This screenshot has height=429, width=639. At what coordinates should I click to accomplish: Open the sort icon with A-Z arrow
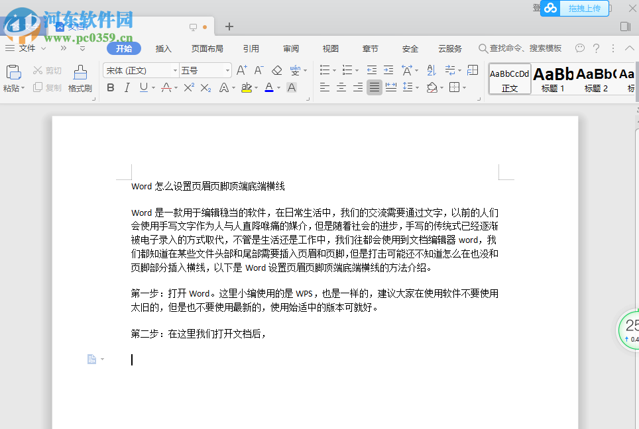pos(430,70)
